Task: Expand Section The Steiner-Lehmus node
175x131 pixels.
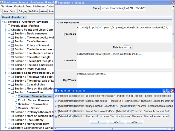Action: coord(9,53)
